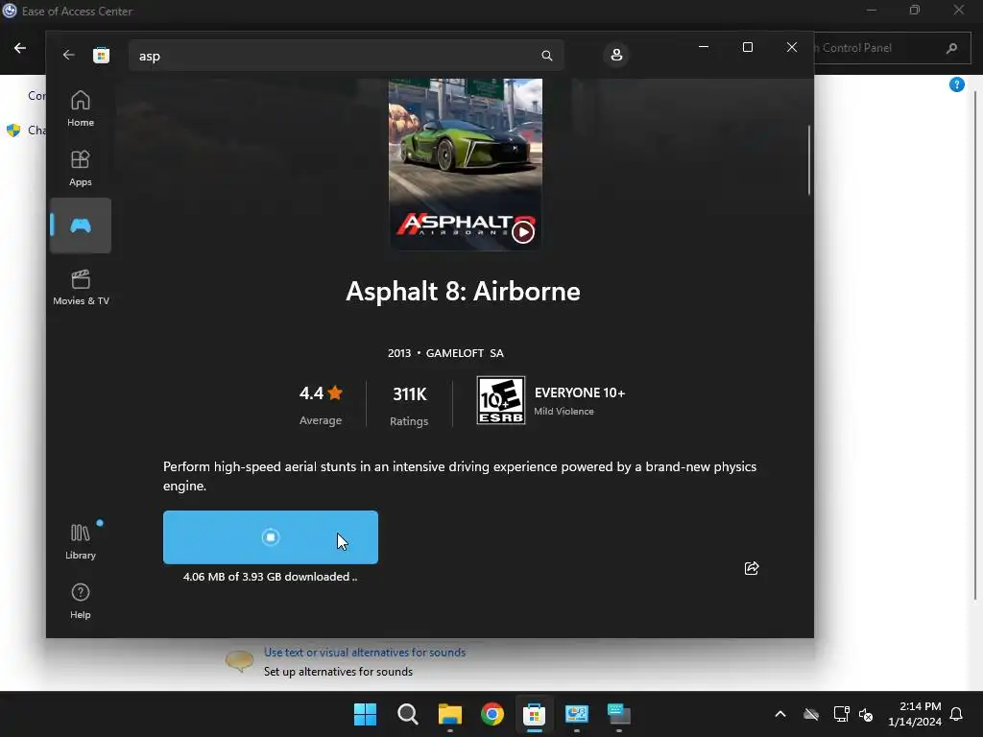Open Home in Store sidebar
The image size is (983, 737).
(81, 108)
